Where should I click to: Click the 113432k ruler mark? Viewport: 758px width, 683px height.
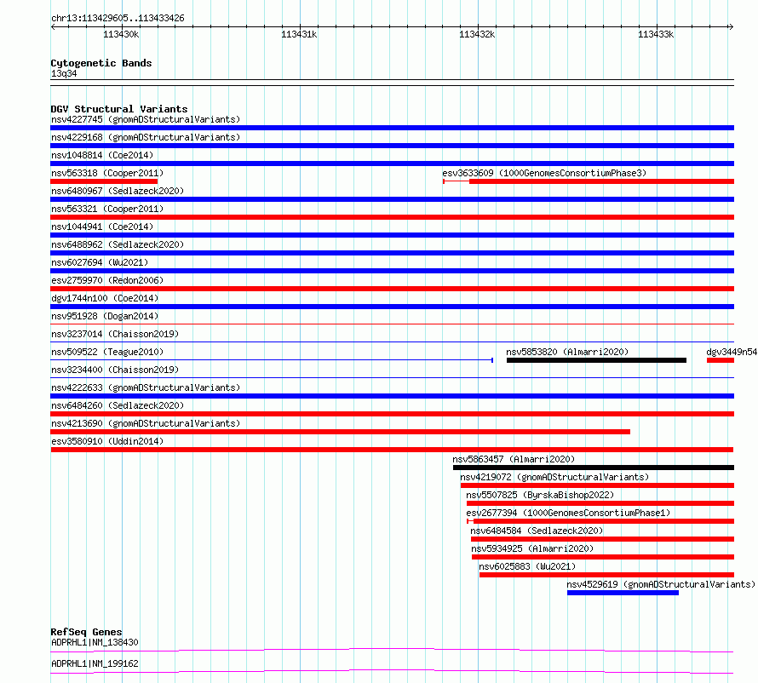pyautogui.click(x=477, y=34)
